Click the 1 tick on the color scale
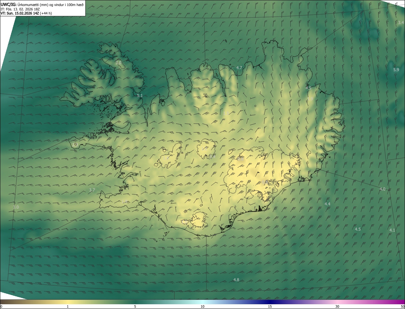Viewport: 405px width, 309px height. [x=68, y=306]
